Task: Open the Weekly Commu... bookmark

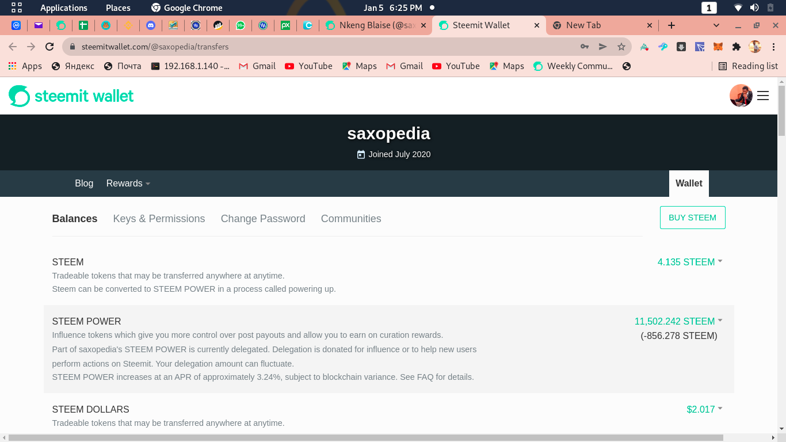Action: point(573,66)
